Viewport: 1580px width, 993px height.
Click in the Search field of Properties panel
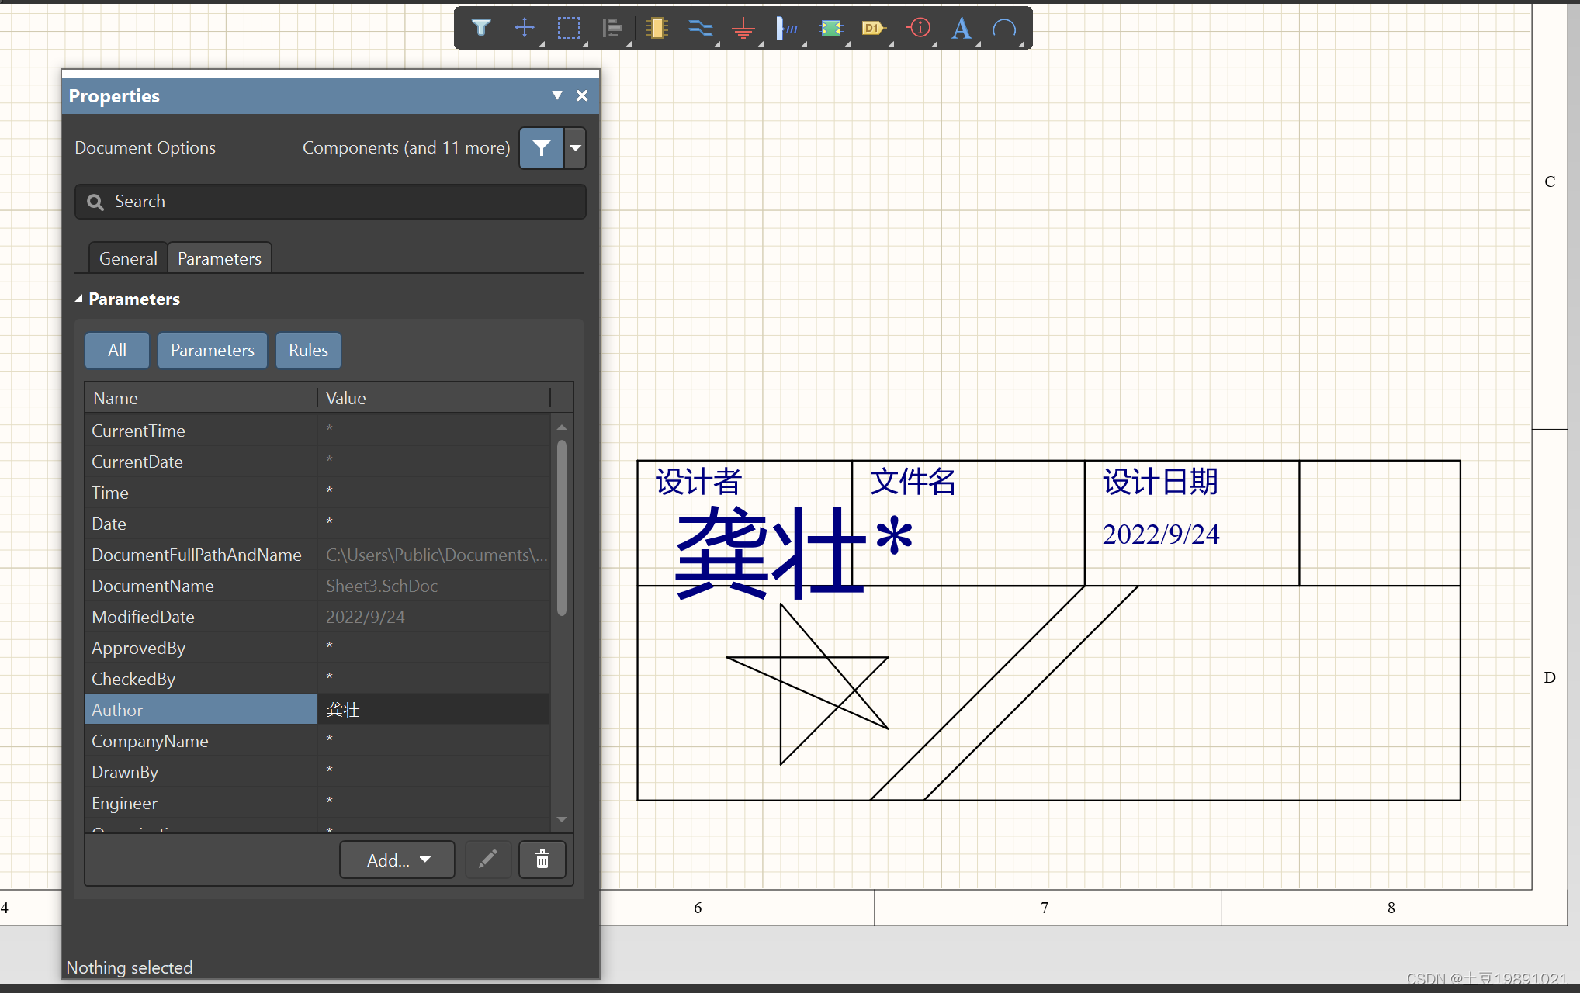pos(330,201)
